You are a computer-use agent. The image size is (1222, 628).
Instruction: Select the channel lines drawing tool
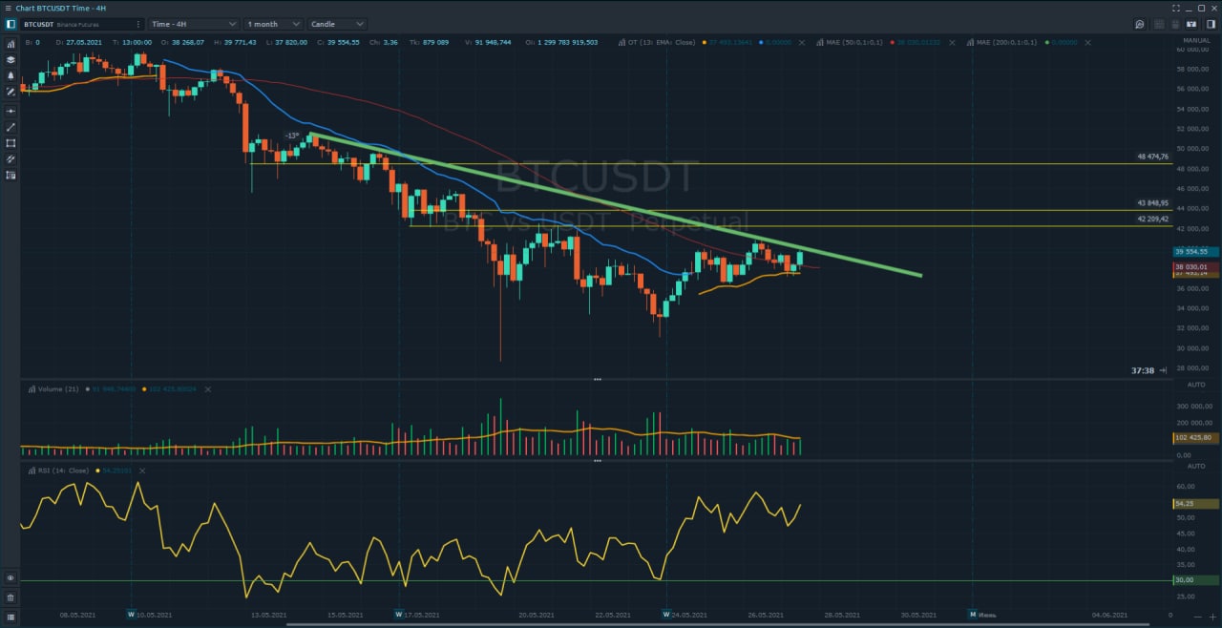coord(11,159)
